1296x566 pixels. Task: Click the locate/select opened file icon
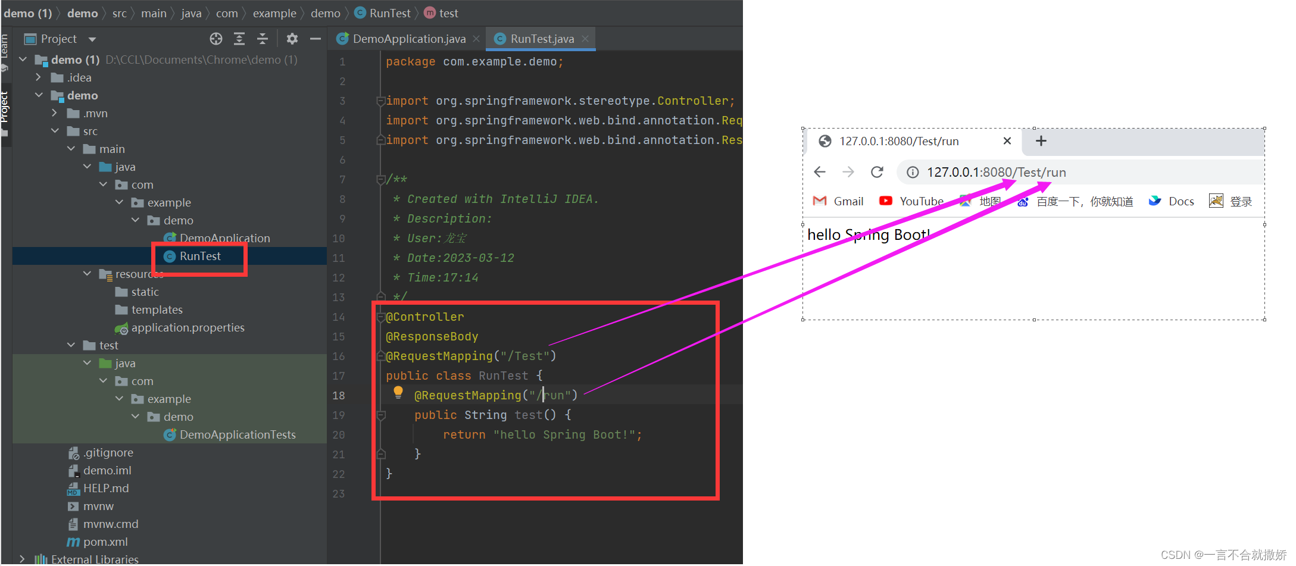pos(216,39)
